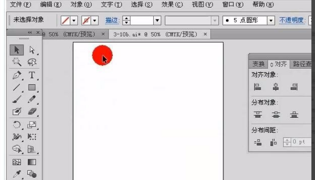
Task: Select the Paintbrush tool
Action: click(x=17, y=99)
